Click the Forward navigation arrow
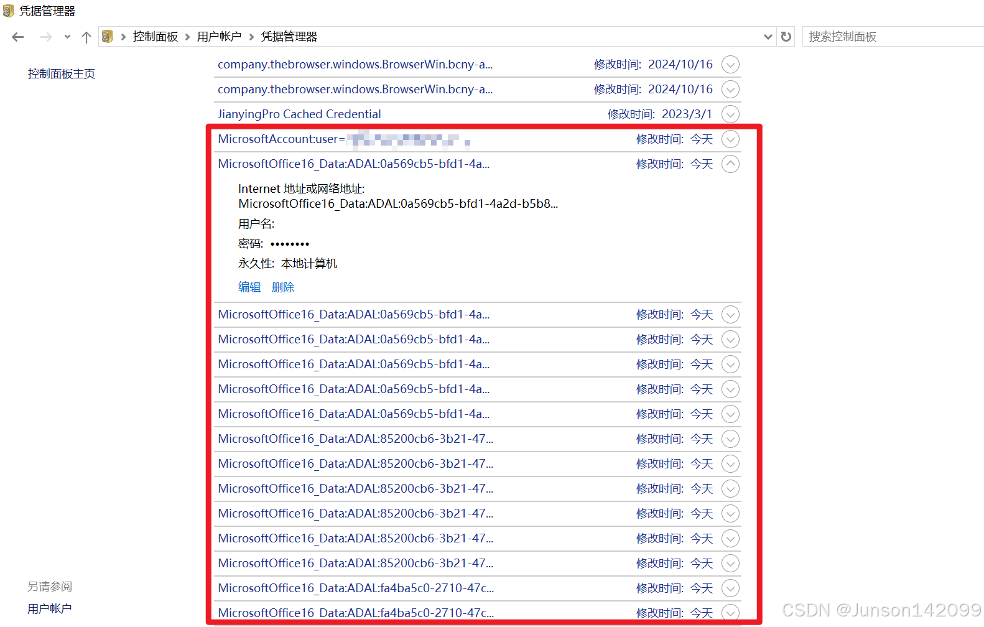This screenshot has width=984, height=627. (x=46, y=37)
